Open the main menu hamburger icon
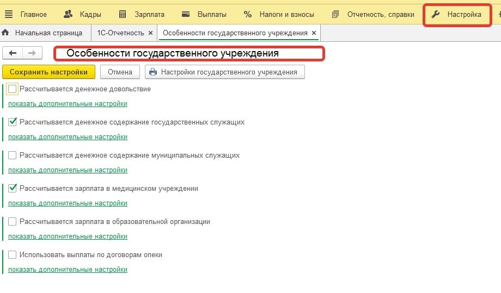The height and width of the screenshot is (293, 501). coord(9,14)
